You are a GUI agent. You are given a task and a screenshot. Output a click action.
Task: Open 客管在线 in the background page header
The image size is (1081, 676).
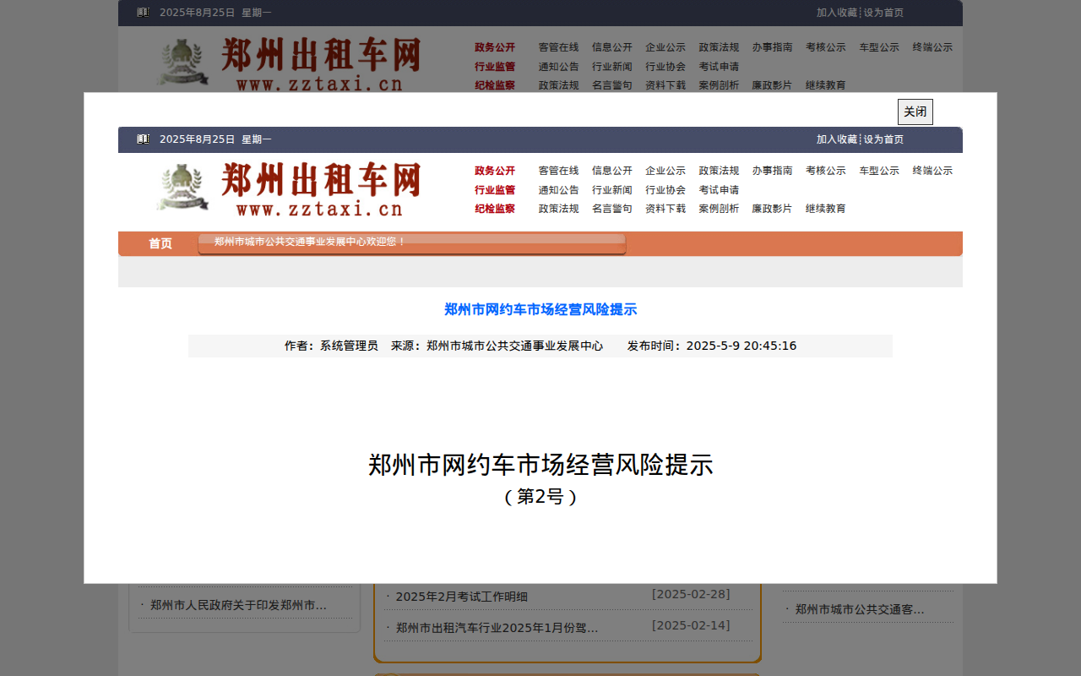click(559, 47)
